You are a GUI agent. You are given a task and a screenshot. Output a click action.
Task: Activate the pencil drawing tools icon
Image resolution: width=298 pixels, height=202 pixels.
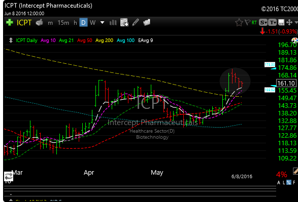tap(136, 22)
